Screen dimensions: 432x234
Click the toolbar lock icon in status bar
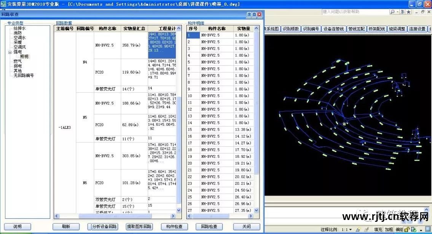(x=406, y=229)
